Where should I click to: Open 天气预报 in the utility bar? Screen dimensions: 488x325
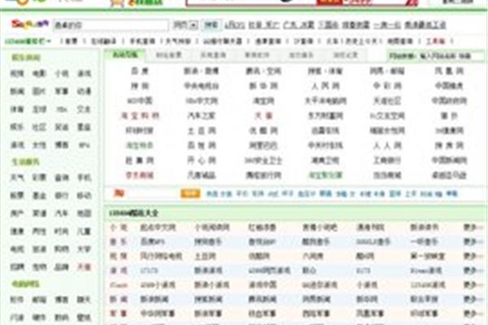pyautogui.click(x=178, y=41)
